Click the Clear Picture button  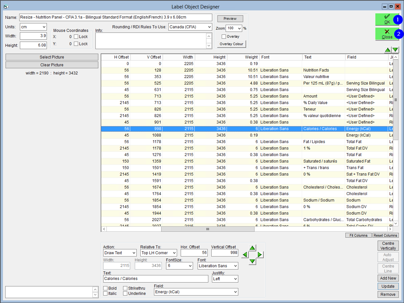[x=52, y=65]
